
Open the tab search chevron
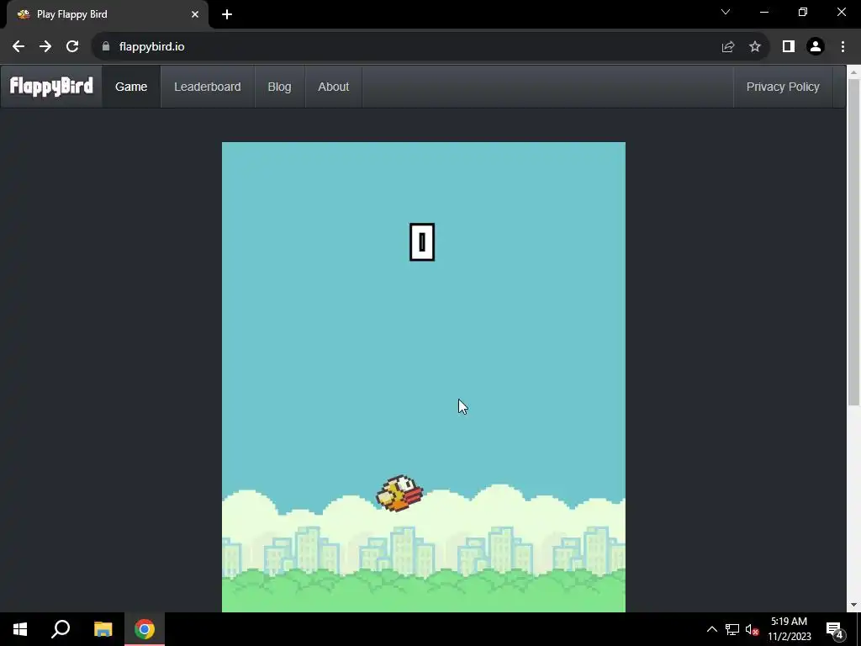726,12
